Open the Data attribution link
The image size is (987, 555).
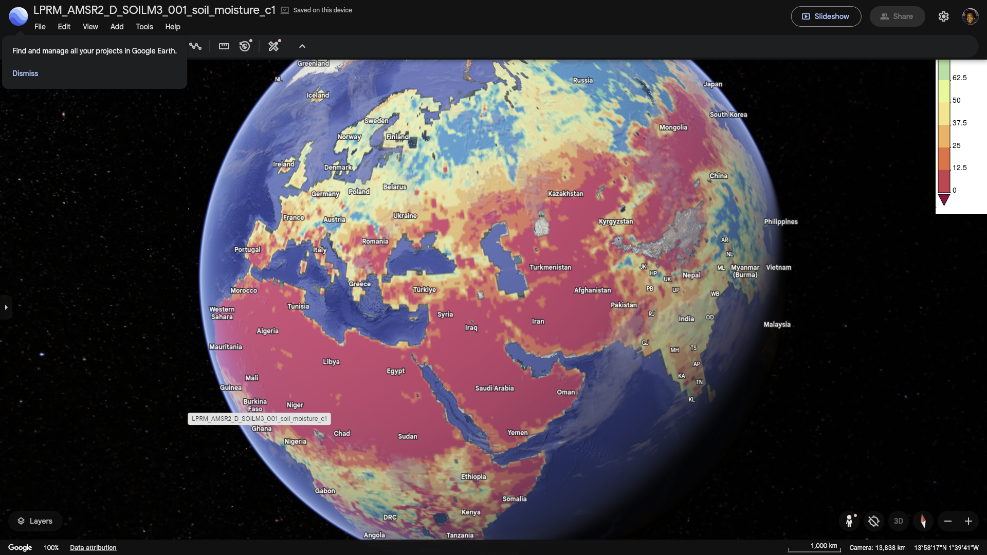tap(93, 548)
